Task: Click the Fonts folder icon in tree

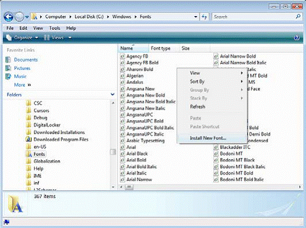Action: tap(29, 154)
